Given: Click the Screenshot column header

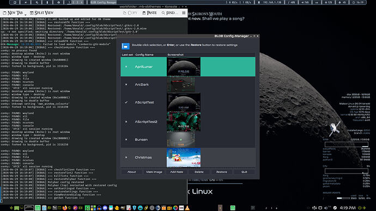Looking at the screenshot, I should click(x=175, y=55).
